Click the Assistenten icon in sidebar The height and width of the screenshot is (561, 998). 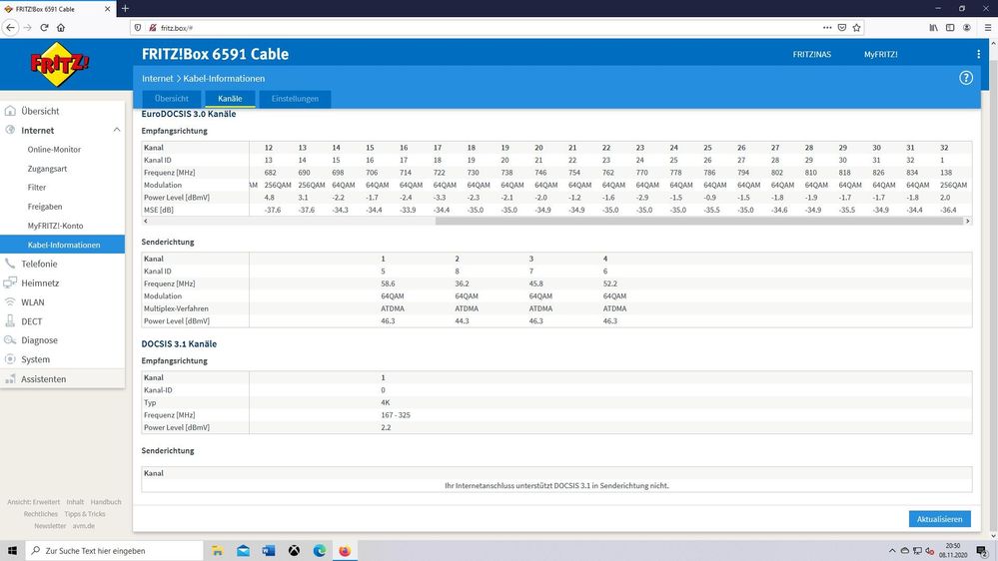[10, 378]
